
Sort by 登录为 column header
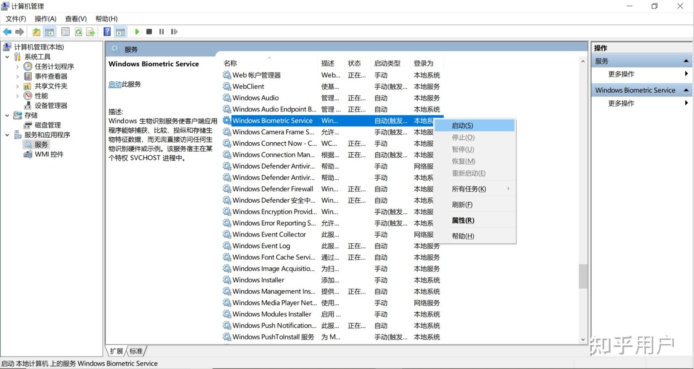[x=427, y=63]
